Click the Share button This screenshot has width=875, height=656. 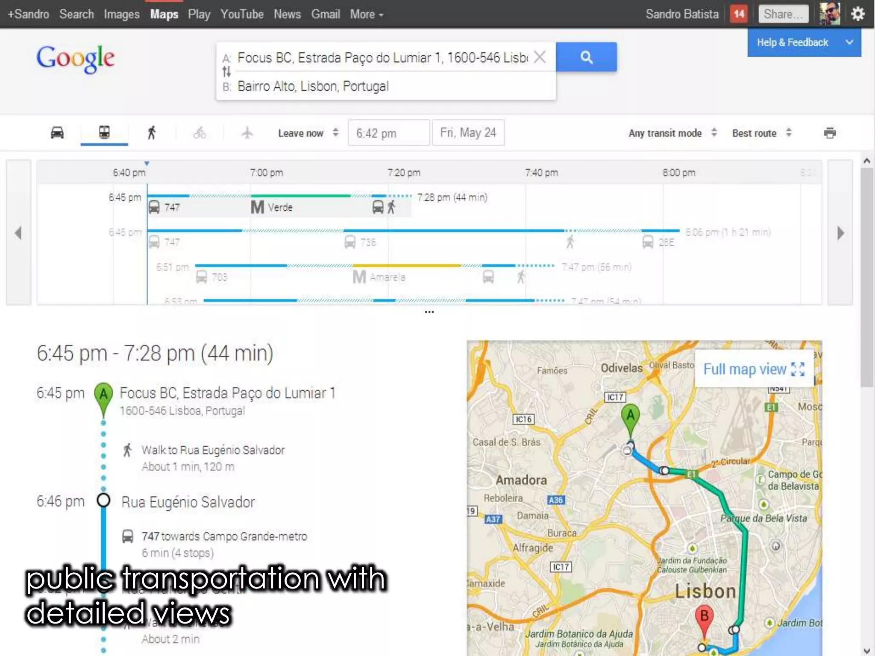tap(784, 14)
